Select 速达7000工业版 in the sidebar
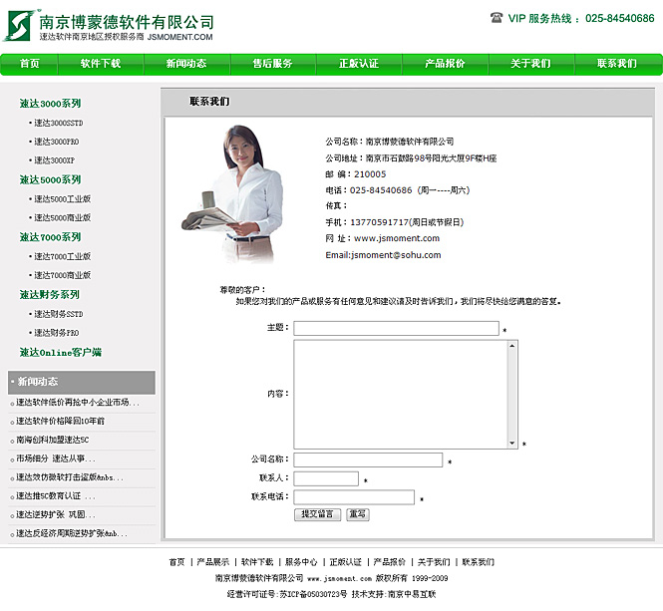 pyautogui.click(x=62, y=256)
